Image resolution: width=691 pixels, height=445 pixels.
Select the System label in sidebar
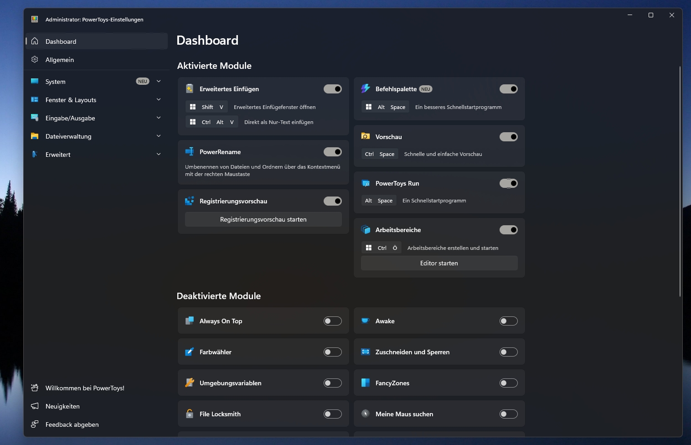[56, 82]
